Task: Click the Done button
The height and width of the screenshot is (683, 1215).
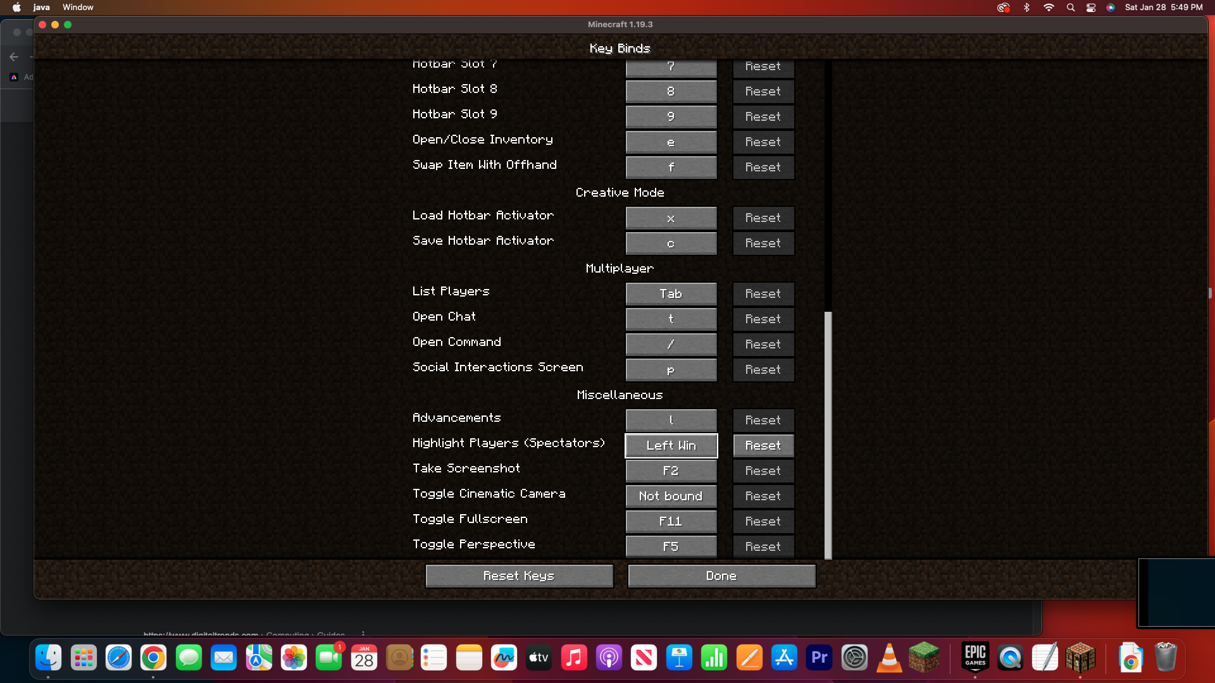Action: coord(721,575)
